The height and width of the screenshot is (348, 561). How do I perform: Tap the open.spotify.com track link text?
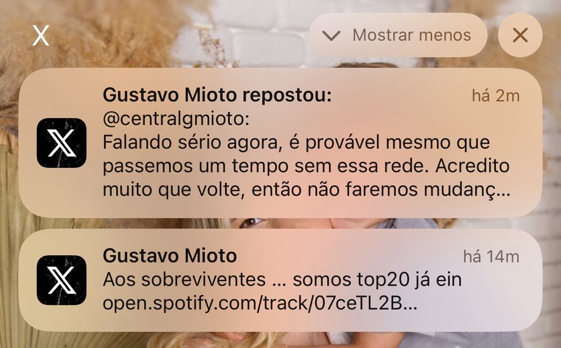click(x=260, y=303)
